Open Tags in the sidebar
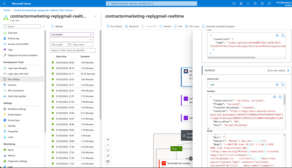 pyautogui.click(x=10, y=50)
